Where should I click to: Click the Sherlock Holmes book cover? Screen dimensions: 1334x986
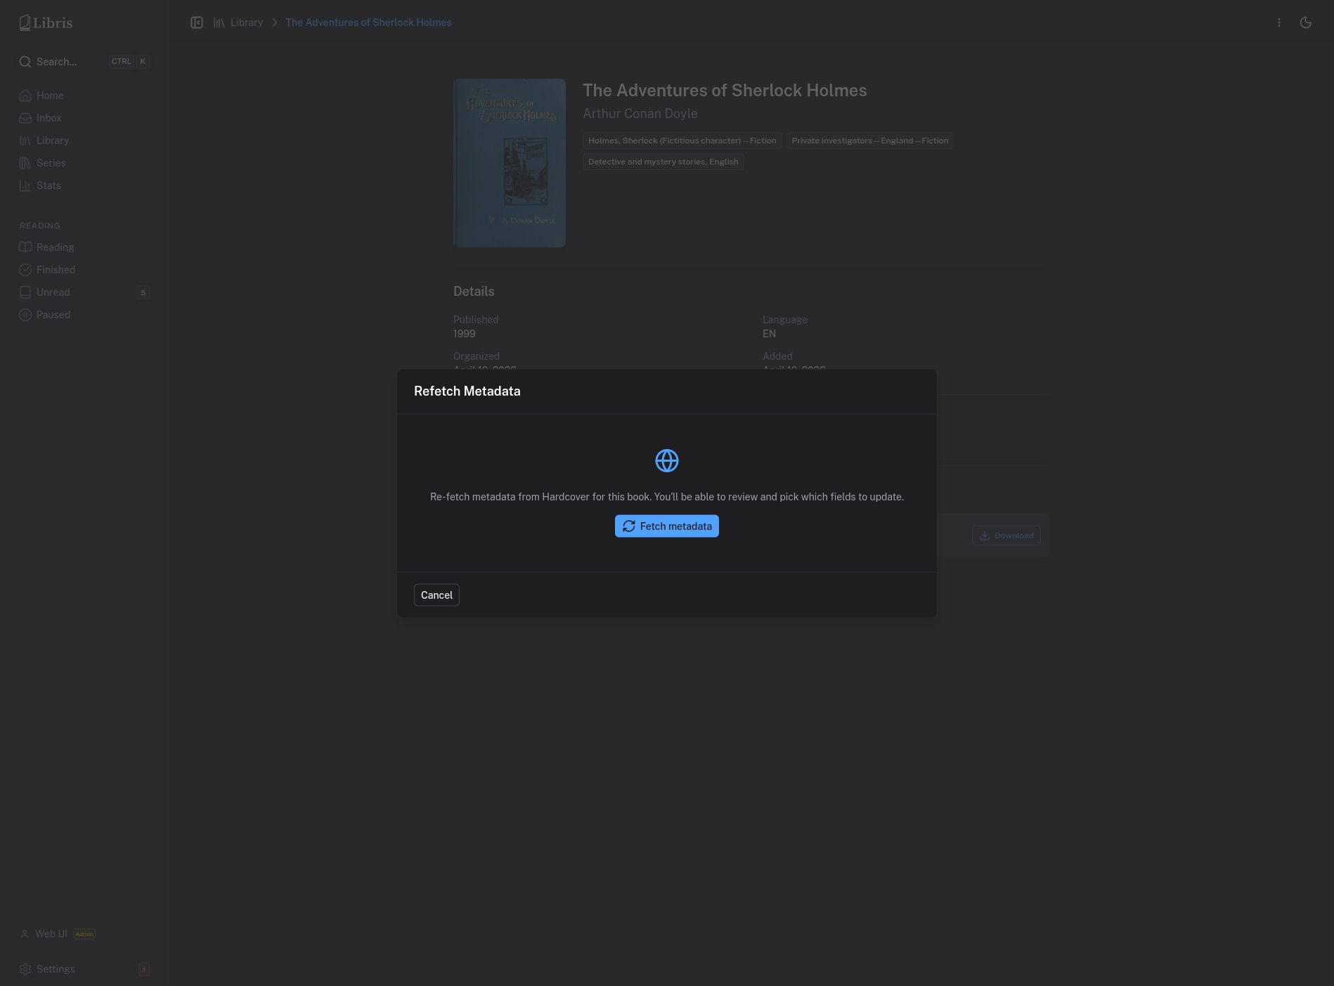tap(510, 163)
